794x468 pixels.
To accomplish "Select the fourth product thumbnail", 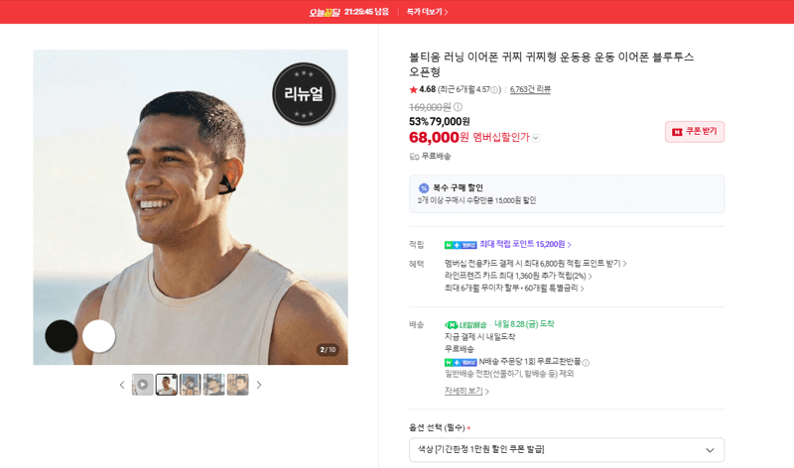I will click(213, 385).
